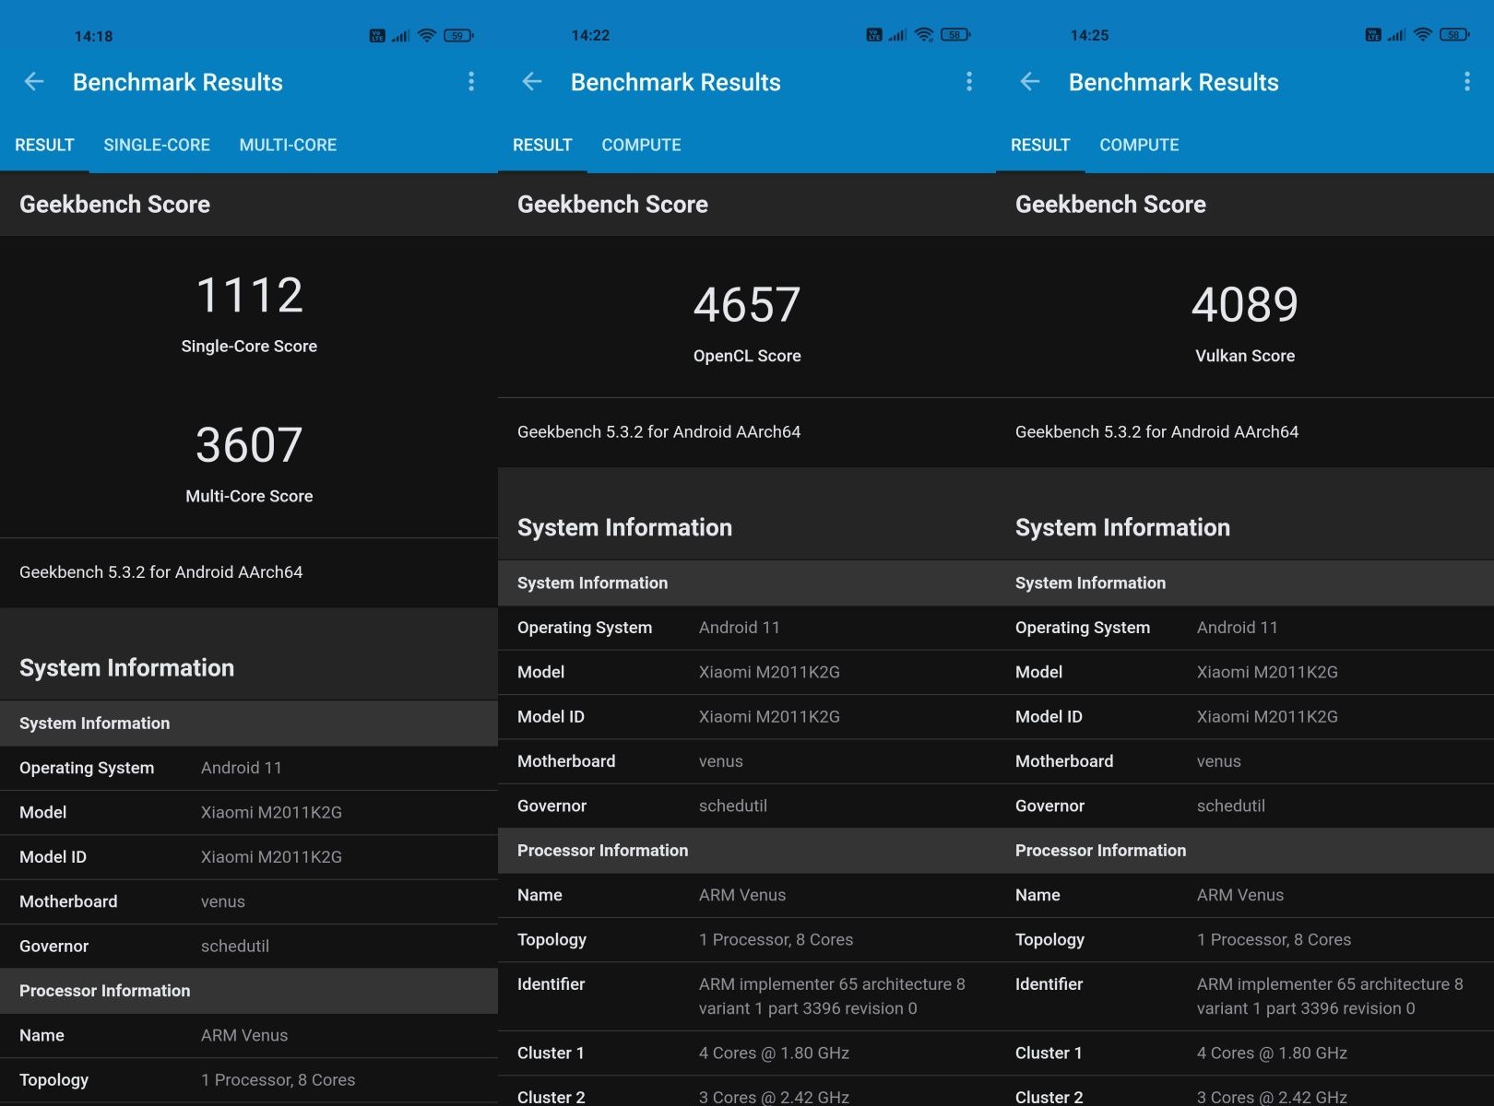Go back from the 14:18 benchmark screen
The width and height of the screenshot is (1494, 1106).
[34, 82]
